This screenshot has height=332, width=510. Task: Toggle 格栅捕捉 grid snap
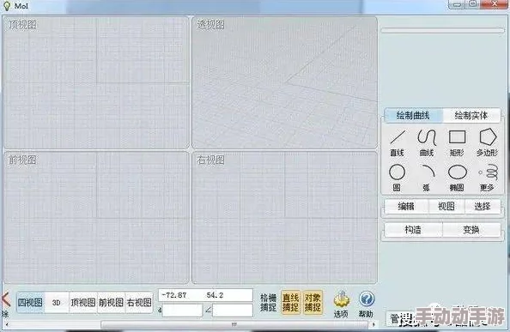pos(268,303)
